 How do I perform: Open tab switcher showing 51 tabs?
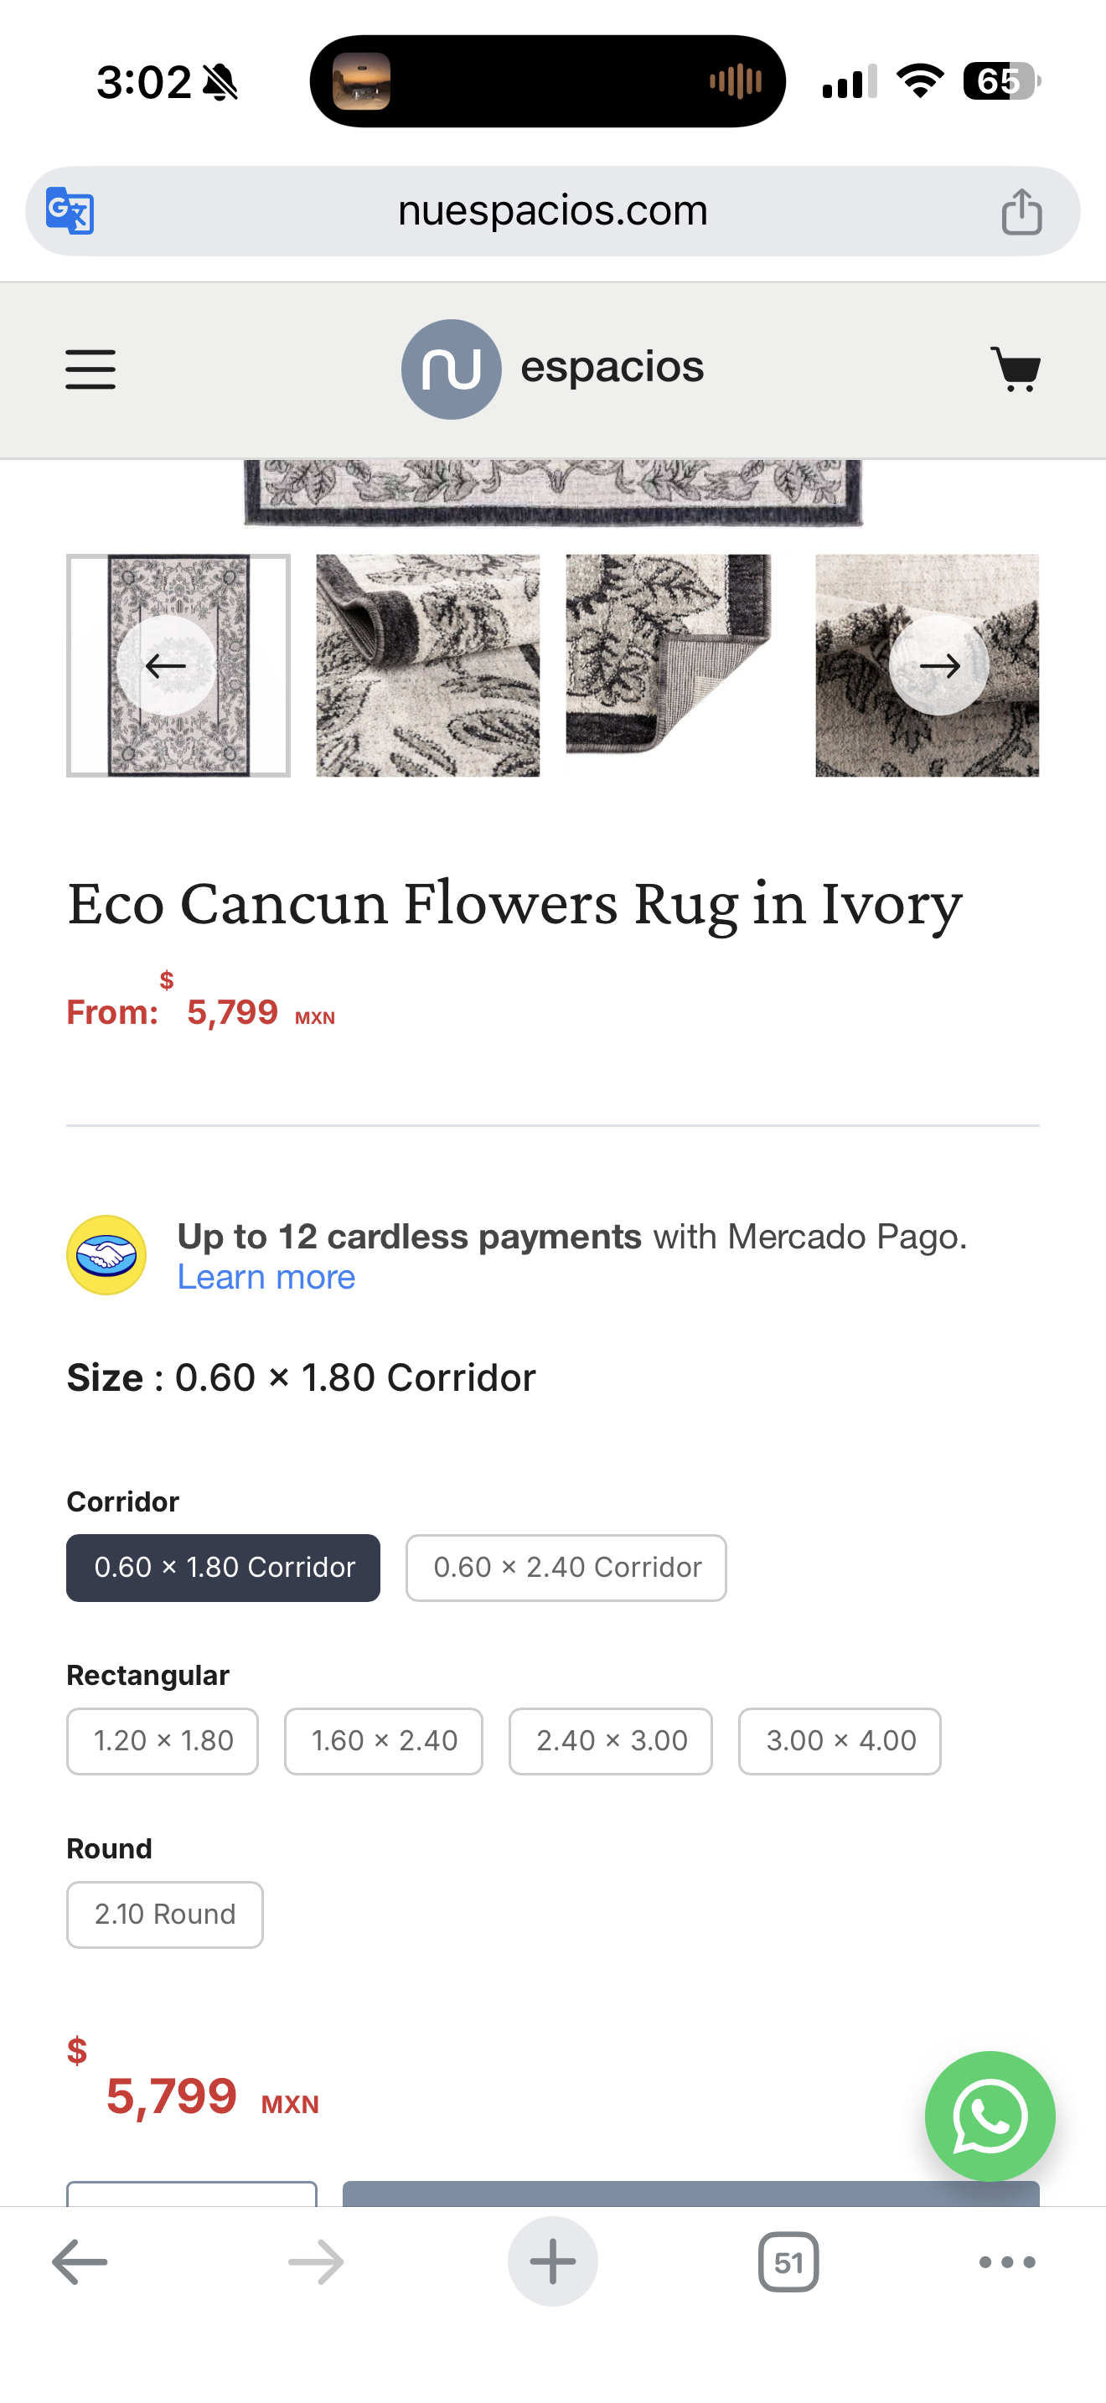pyautogui.click(x=788, y=2261)
